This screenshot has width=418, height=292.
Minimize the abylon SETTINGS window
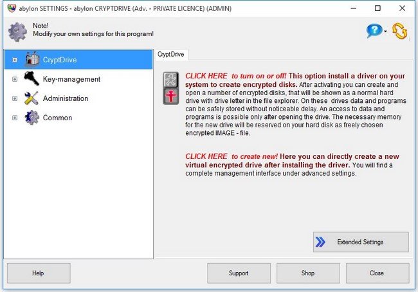[x=354, y=8]
